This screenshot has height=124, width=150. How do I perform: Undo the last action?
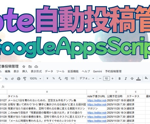click(x=7, y=79)
